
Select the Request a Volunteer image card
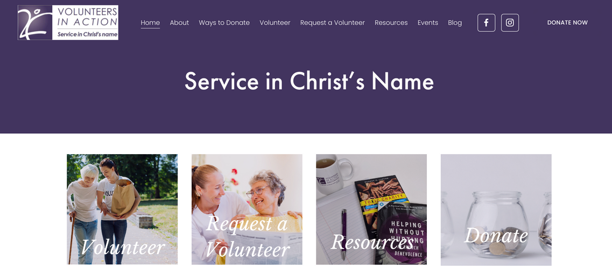pos(247,209)
